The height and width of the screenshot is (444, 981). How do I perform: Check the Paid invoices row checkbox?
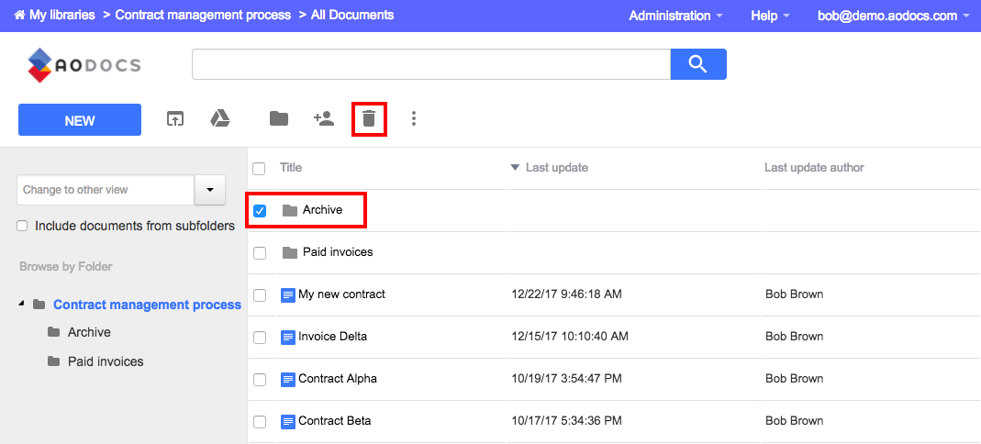click(x=260, y=253)
